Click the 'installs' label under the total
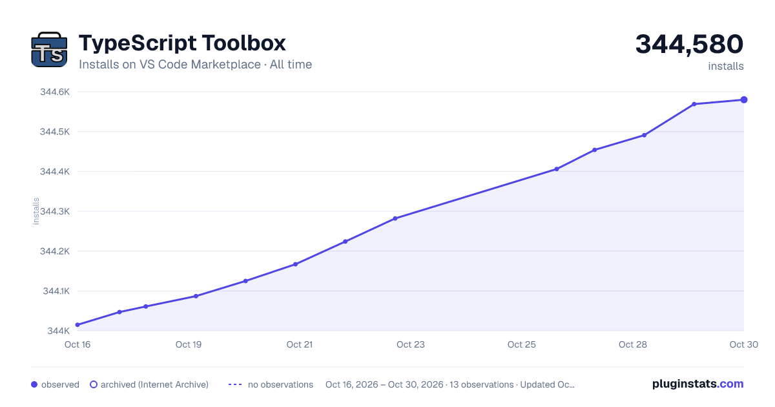Screen dimensions: 775x407 tap(726, 67)
